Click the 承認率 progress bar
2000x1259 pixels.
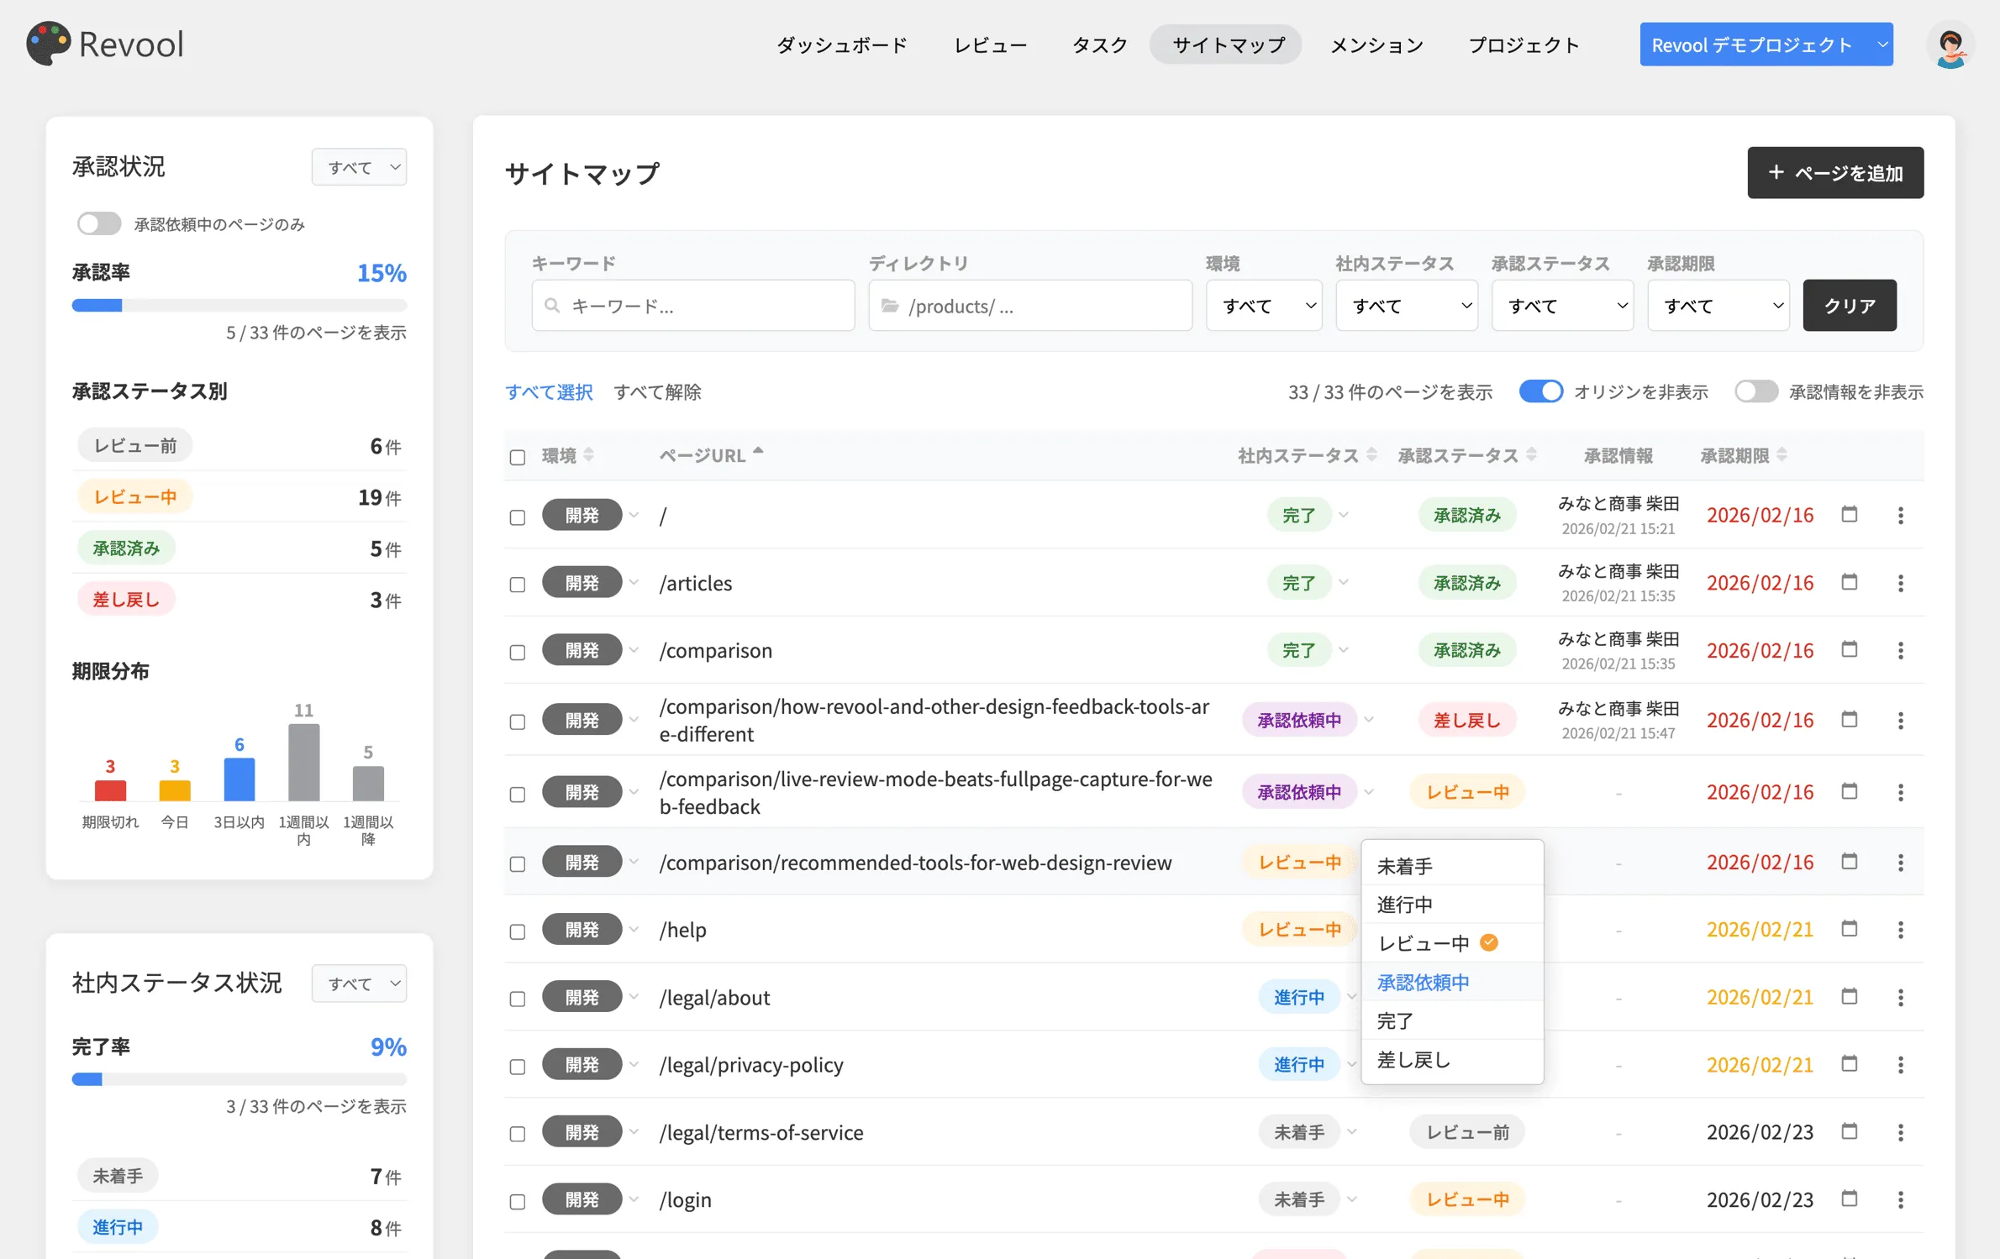(239, 306)
